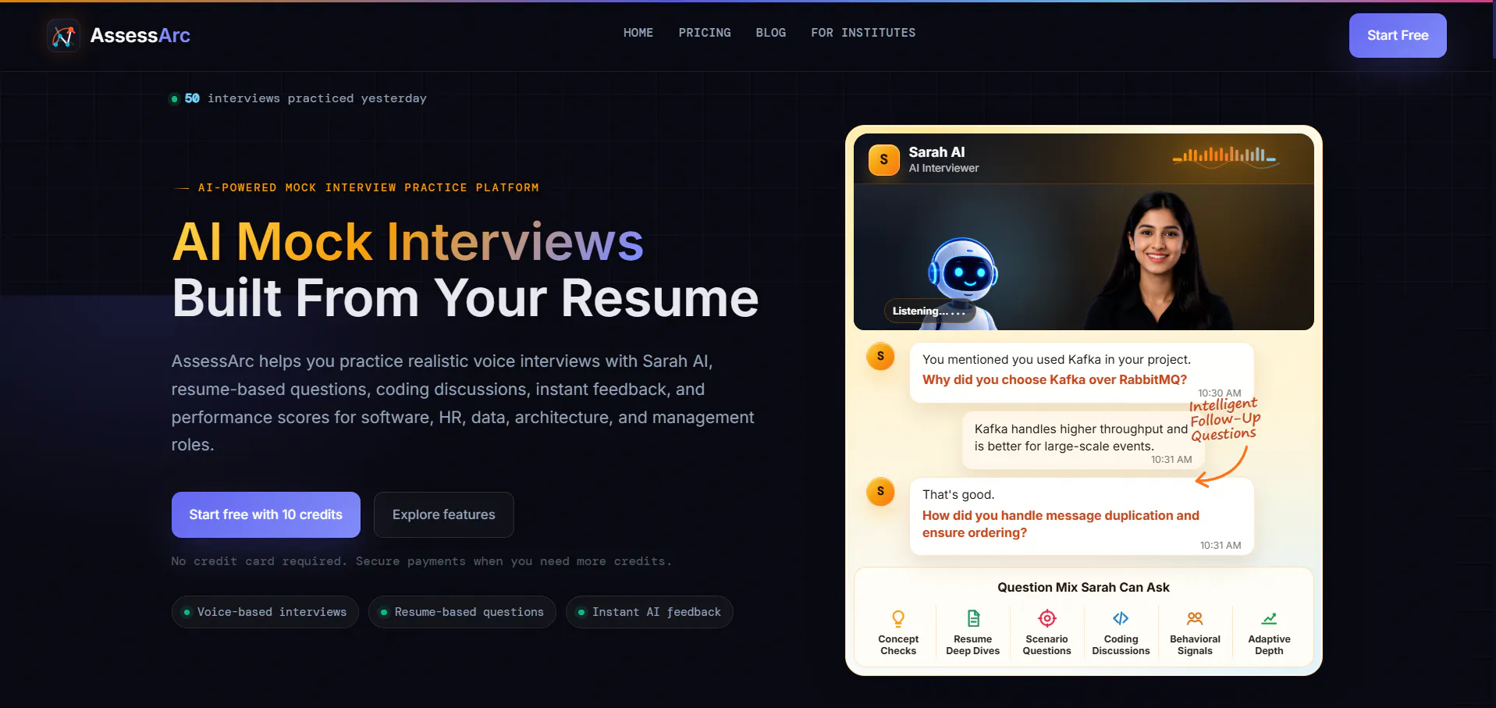Click the Resume-based questions pill
Viewport: 1496px width, 708px height.
pyautogui.click(x=462, y=612)
